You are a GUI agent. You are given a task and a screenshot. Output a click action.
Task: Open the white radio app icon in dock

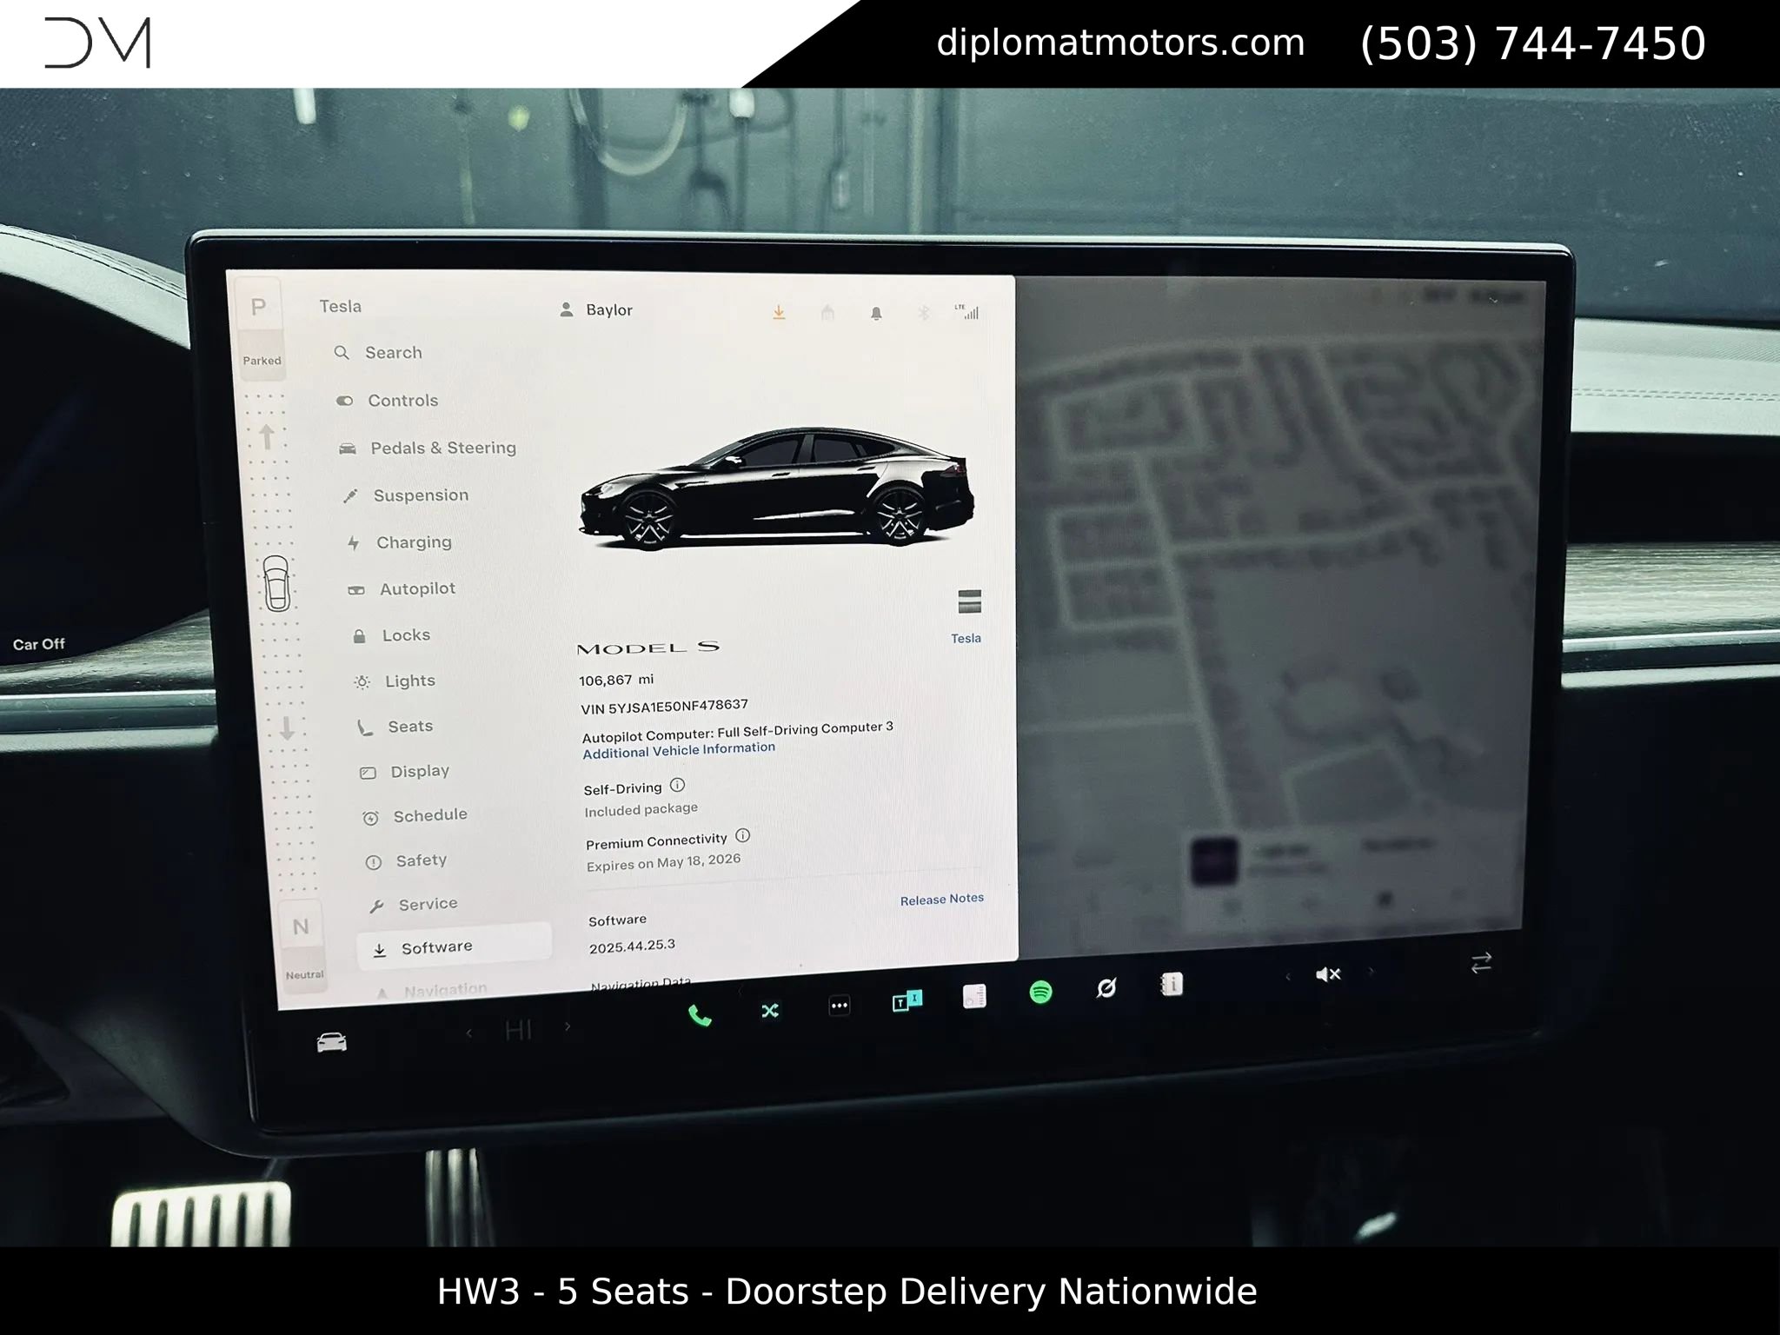click(x=974, y=996)
